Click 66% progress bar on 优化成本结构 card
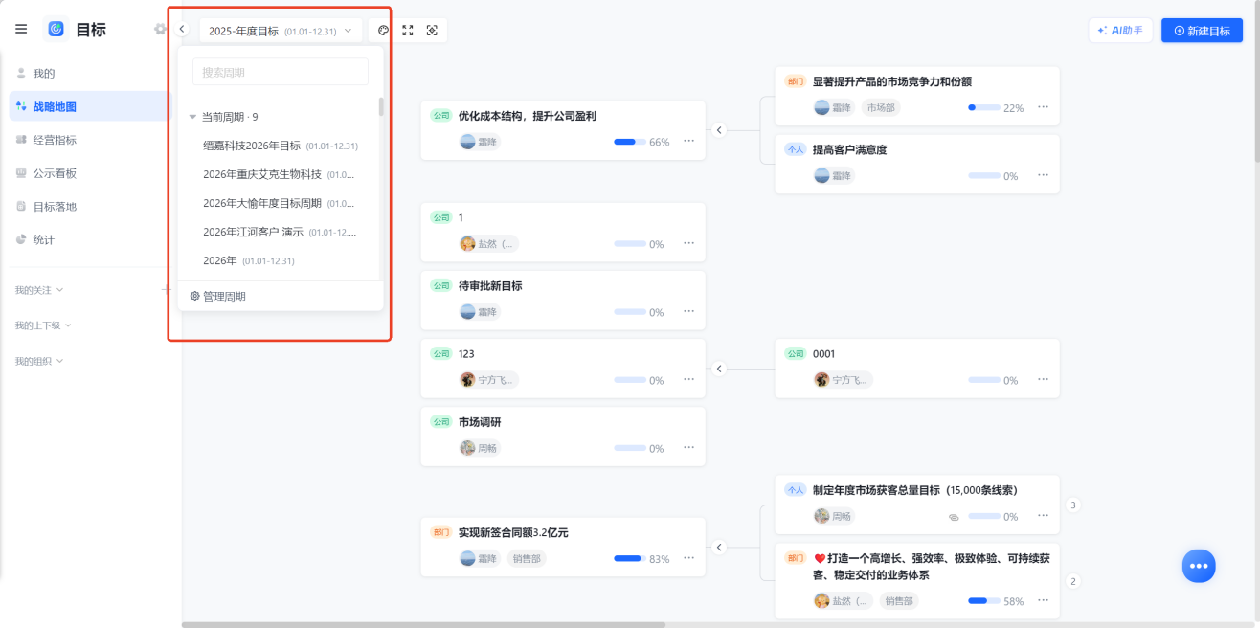The height and width of the screenshot is (628, 1260). coord(630,142)
